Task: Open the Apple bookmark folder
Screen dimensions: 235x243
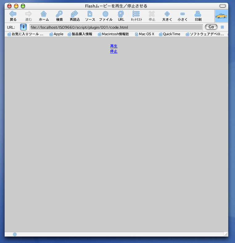Action: point(56,34)
